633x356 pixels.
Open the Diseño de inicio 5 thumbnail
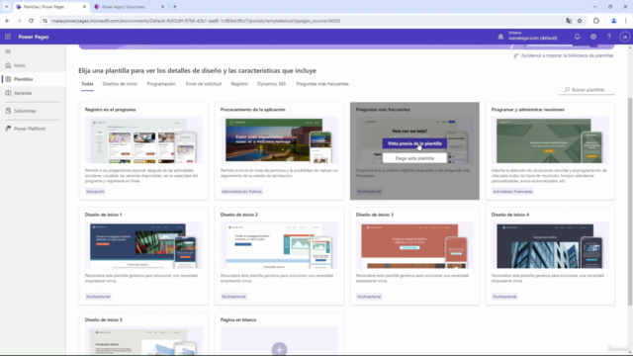(x=143, y=341)
